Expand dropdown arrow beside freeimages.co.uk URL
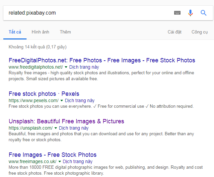 pyautogui.click(x=59, y=161)
